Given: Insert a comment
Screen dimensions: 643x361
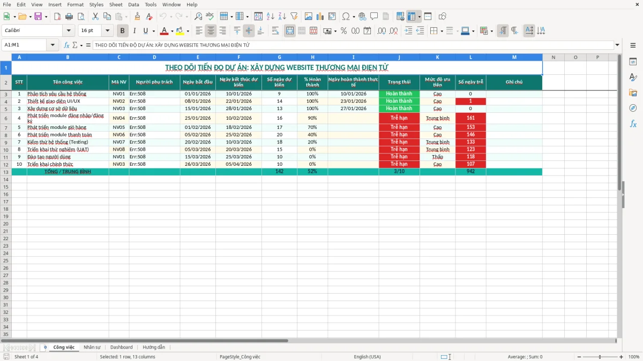Looking at the screenshot, I should click(x=374, y=17).
